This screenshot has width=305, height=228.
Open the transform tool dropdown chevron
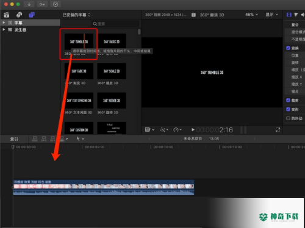(153, 130)
